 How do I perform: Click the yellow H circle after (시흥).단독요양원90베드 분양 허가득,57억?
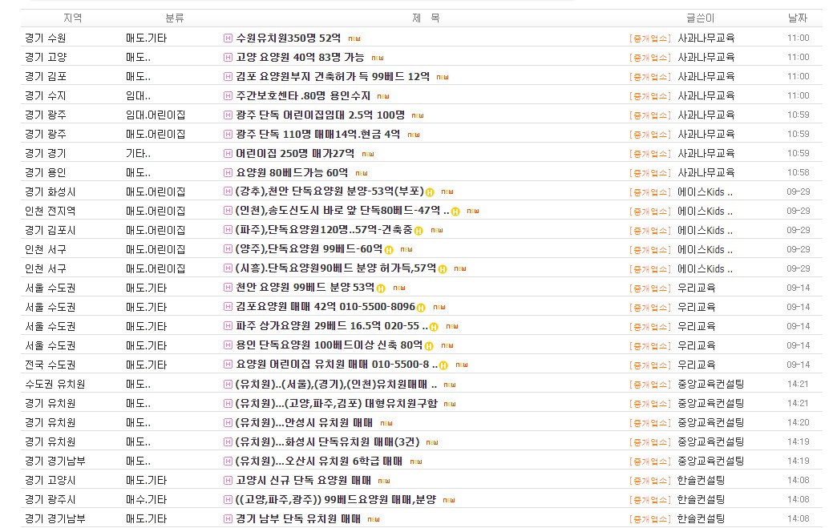443,268
